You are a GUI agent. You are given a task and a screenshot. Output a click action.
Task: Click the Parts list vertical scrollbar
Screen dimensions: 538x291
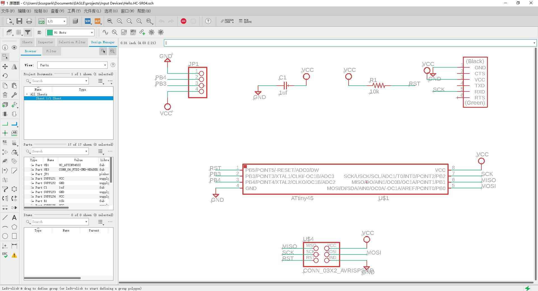[x=111, y=170]
